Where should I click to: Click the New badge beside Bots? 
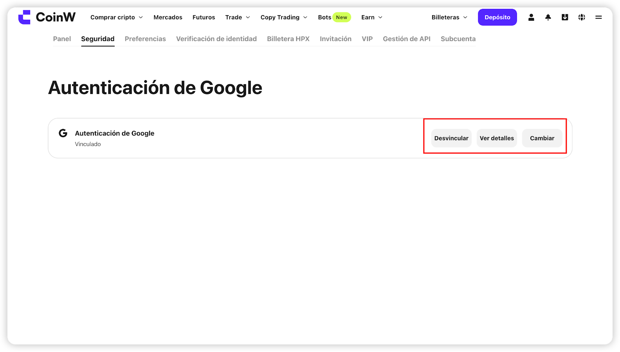pos(342,17)
